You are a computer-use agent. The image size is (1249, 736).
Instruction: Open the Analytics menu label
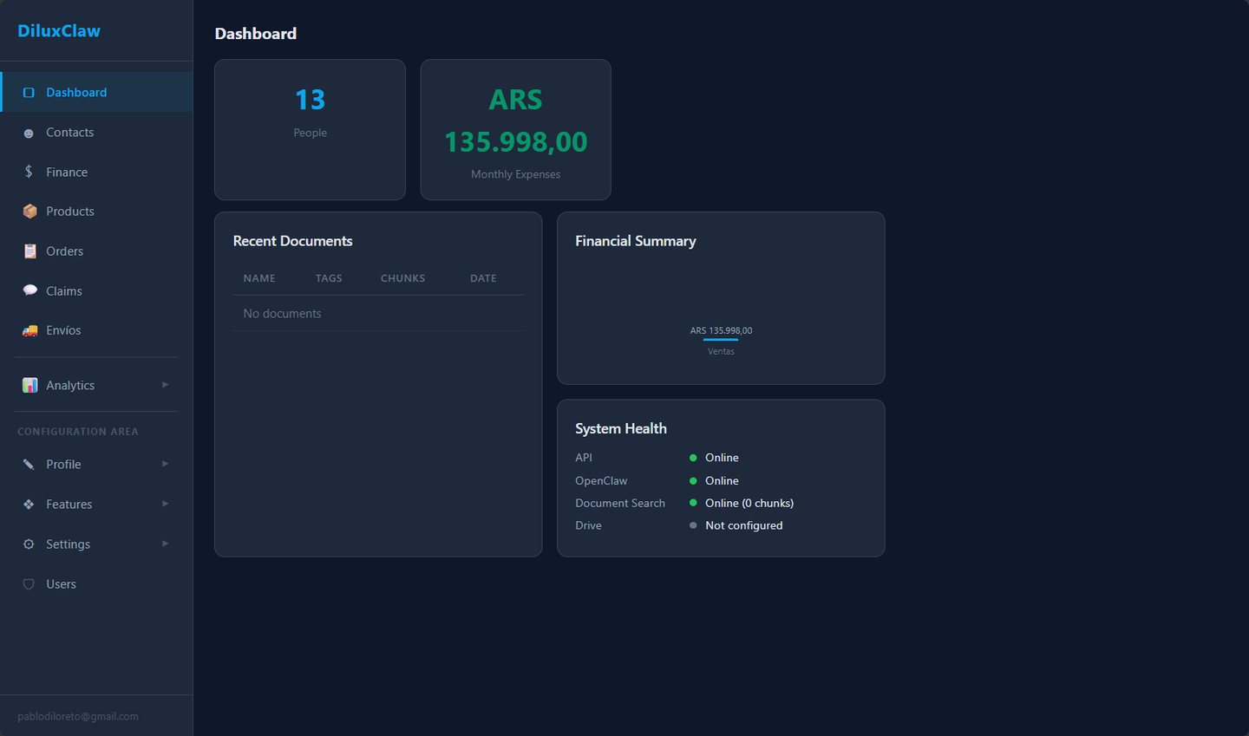point(70,386)
